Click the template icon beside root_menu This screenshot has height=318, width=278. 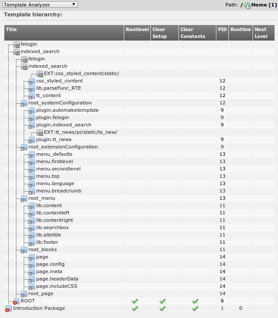(x=24, y=198)
